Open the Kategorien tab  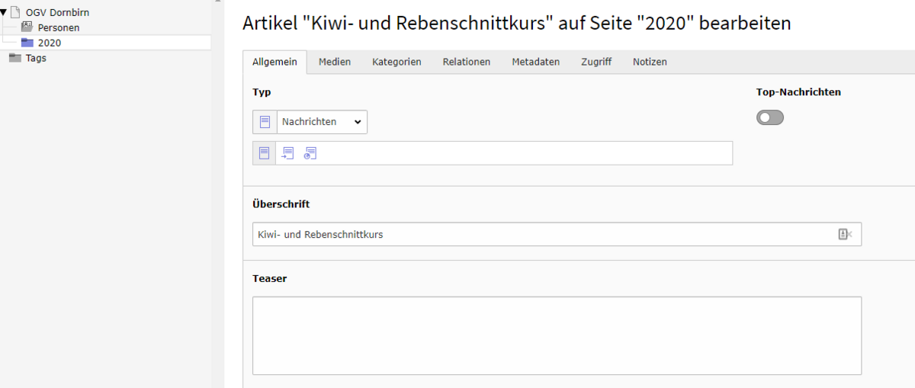click(x=396, y=63)
